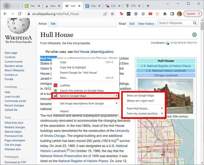This screenshot has width=204, height=165.
Task: Click the orange note extension icon
Action: pos(158,14)
